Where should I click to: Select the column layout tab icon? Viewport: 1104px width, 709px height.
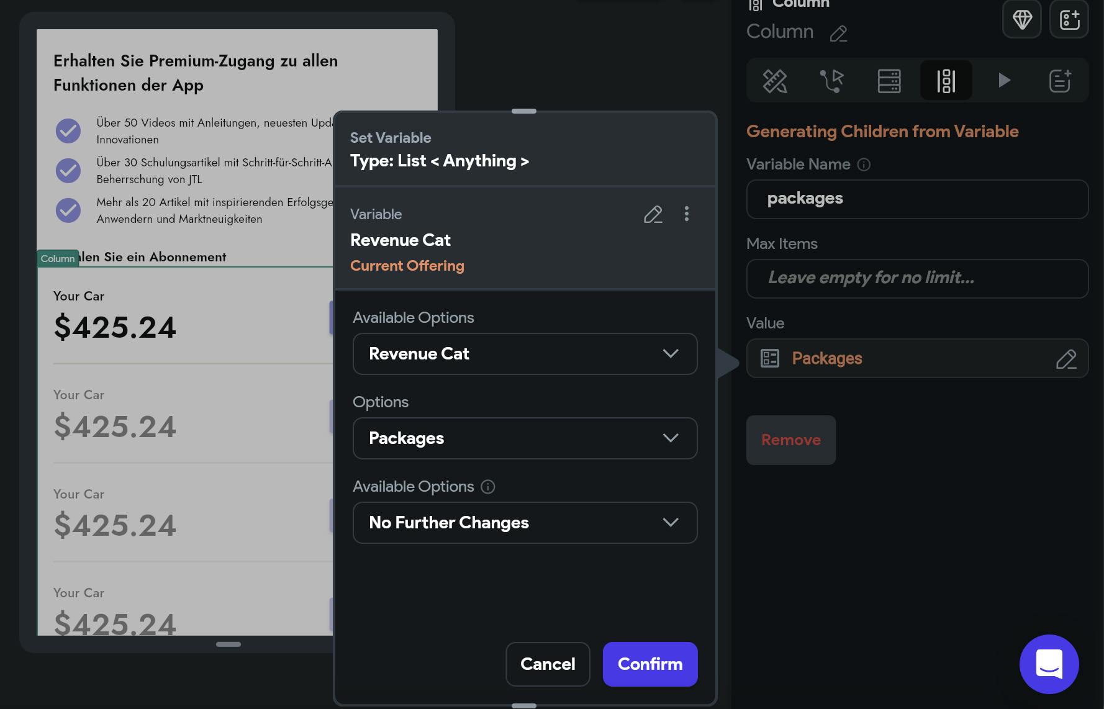point(946,81)
